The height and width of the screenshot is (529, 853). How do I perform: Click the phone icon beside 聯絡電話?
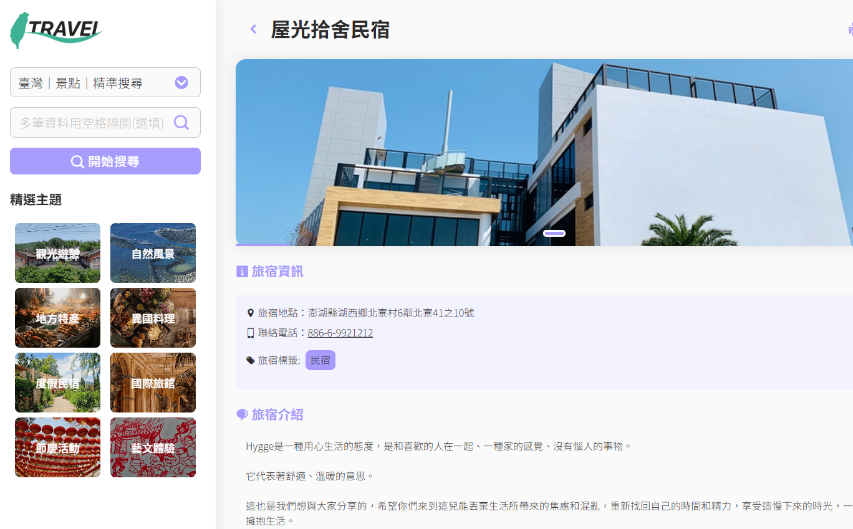251,333
